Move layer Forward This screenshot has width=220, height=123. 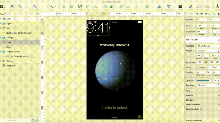160,6
